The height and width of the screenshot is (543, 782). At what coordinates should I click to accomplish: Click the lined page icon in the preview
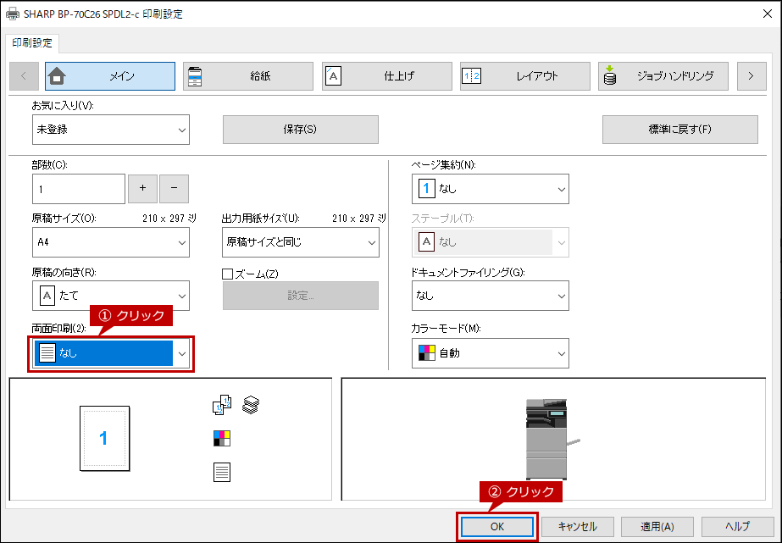222,472
